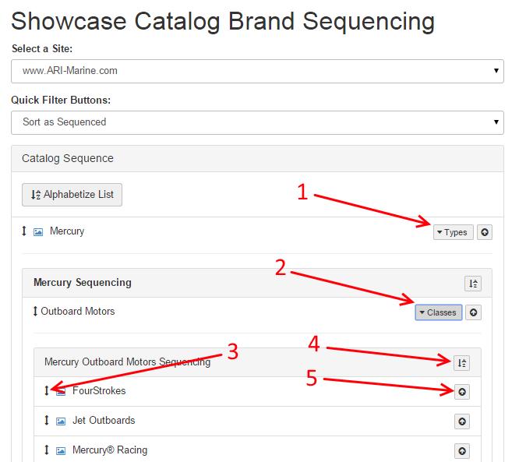Click the drag handle beside Mercury® Racing

[x=47, y=450]
